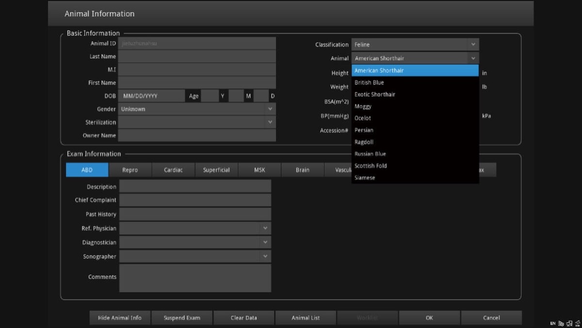Select the Repro exam tab
This screenshot has width=582, height=328.
[x=130, y=170]
